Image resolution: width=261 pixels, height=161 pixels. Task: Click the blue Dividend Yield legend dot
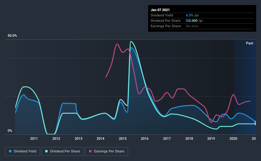[x=10, y=151]
